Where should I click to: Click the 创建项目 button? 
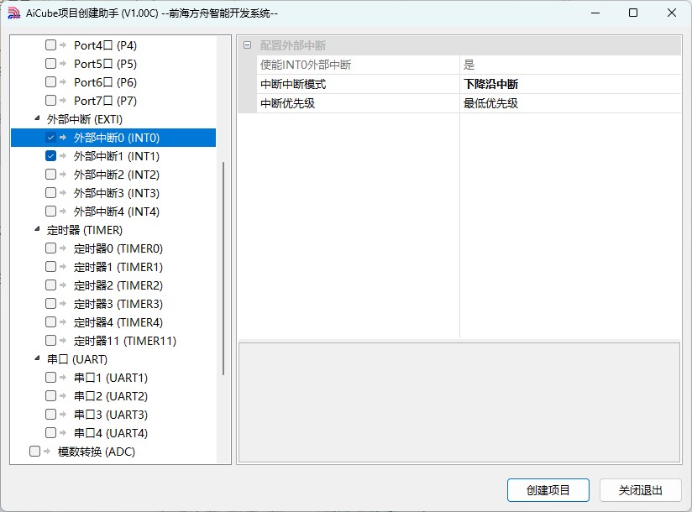(x=548, y=490)
